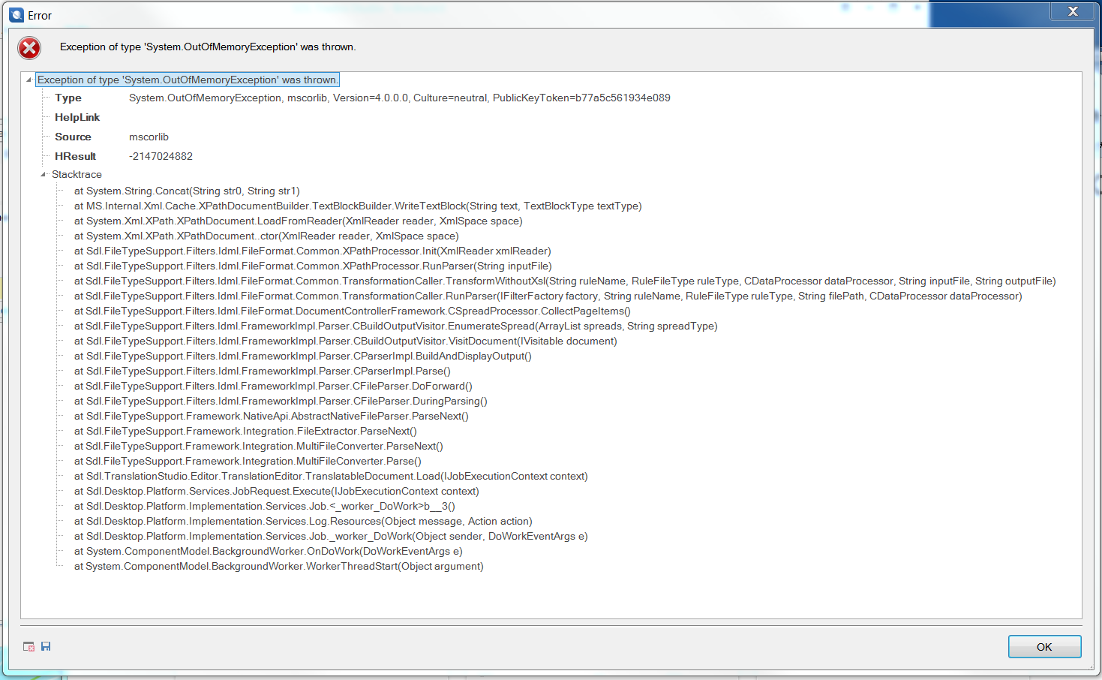Select the TranslatableDocument.Load stack line
This screenshot has height=680, width=1102.
(x=331, y=476)
